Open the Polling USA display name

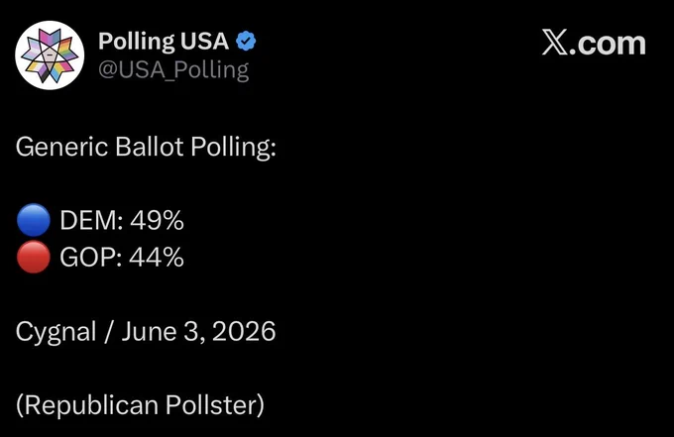click(x=164, y=42)
